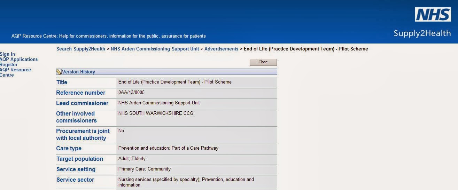This screenshot has width=458, height=190.
Task: Open NHS Arden Commissioning Support Unit breadcrumb
Action: (155, 49)
